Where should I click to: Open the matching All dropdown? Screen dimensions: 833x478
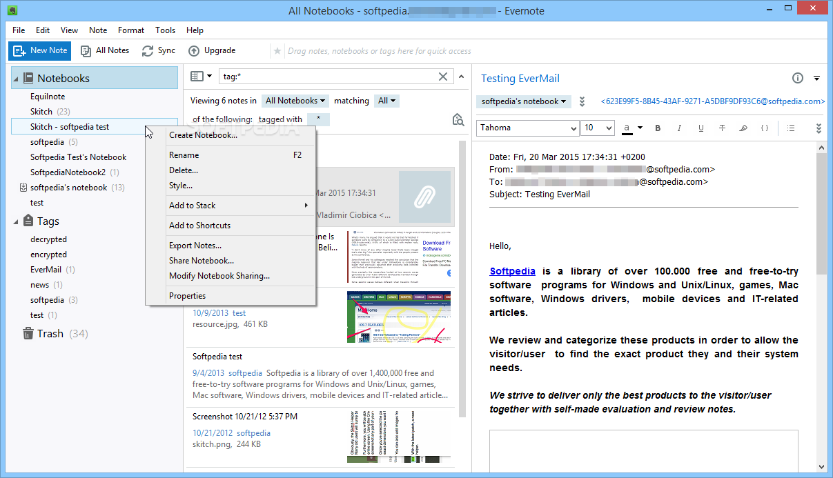(387, 101)
